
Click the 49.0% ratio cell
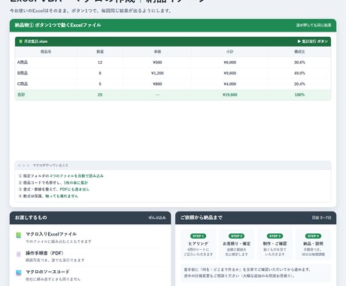299,73
